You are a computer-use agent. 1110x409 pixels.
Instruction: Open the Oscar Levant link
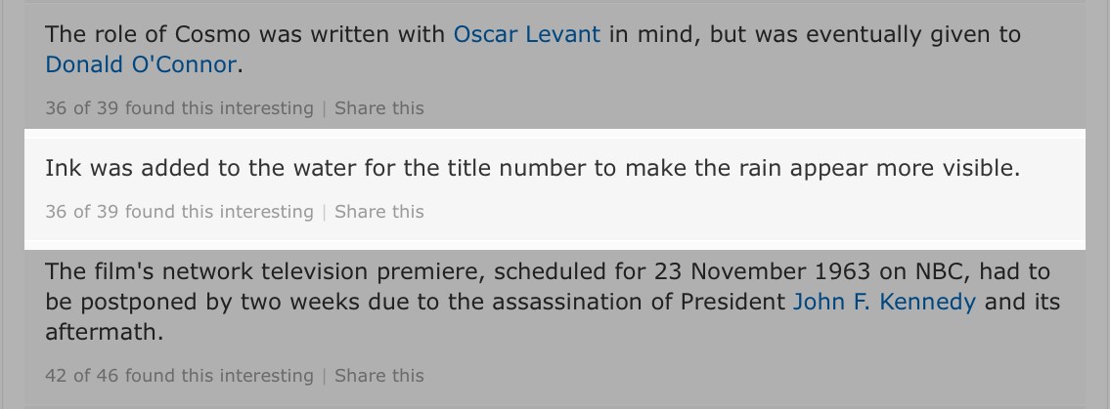coord(527,34)
